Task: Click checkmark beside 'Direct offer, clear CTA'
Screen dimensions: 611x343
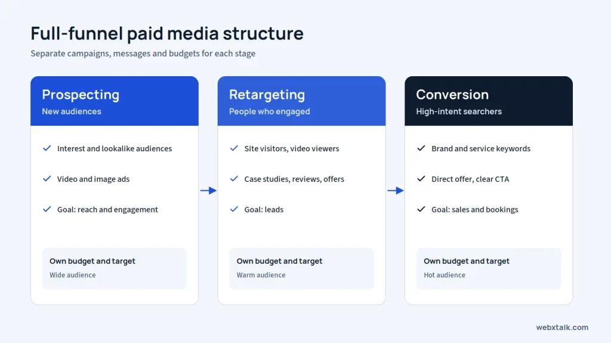Action: [x=421, y=179]
